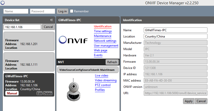This screenshot has width=214, height=111.
Task: Click the Name field GWellTimes-IPC
Action: click(175, 30)
